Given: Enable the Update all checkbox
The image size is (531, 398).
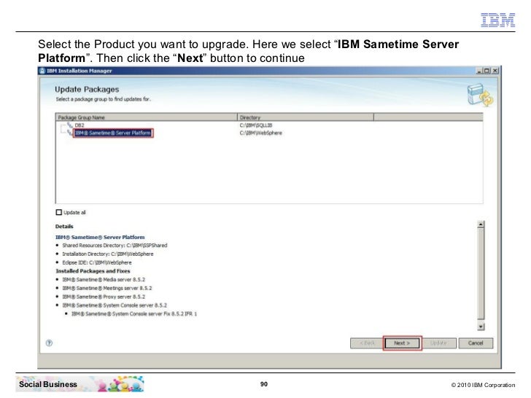Looking at the screenshot, I should (59, 212).
